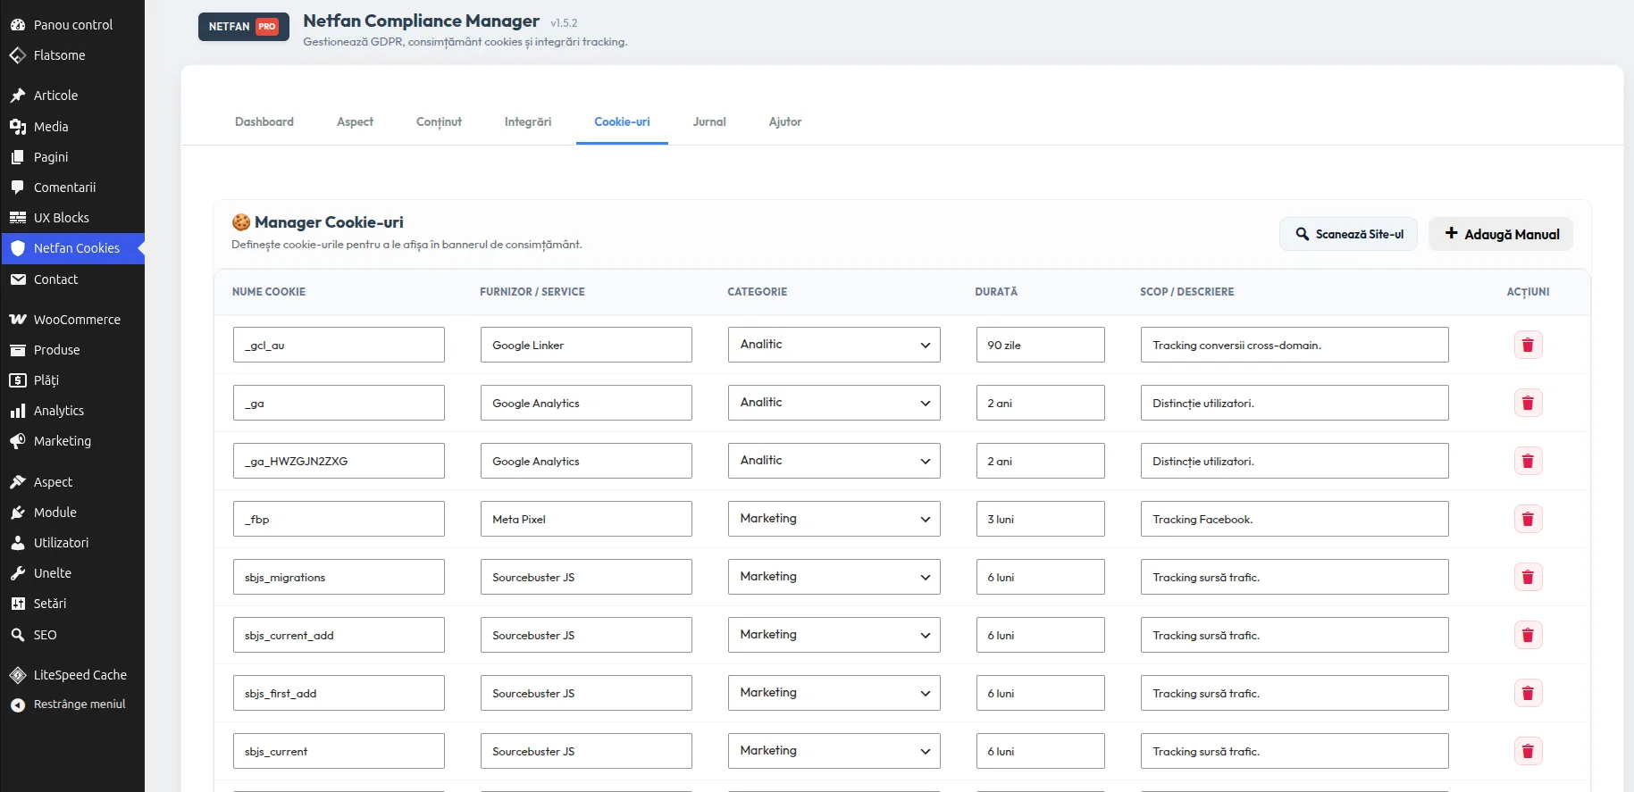The height and width of the screenshot is (792, 1634).
Task: Open the Module menu item
Action: coord(71,513)
